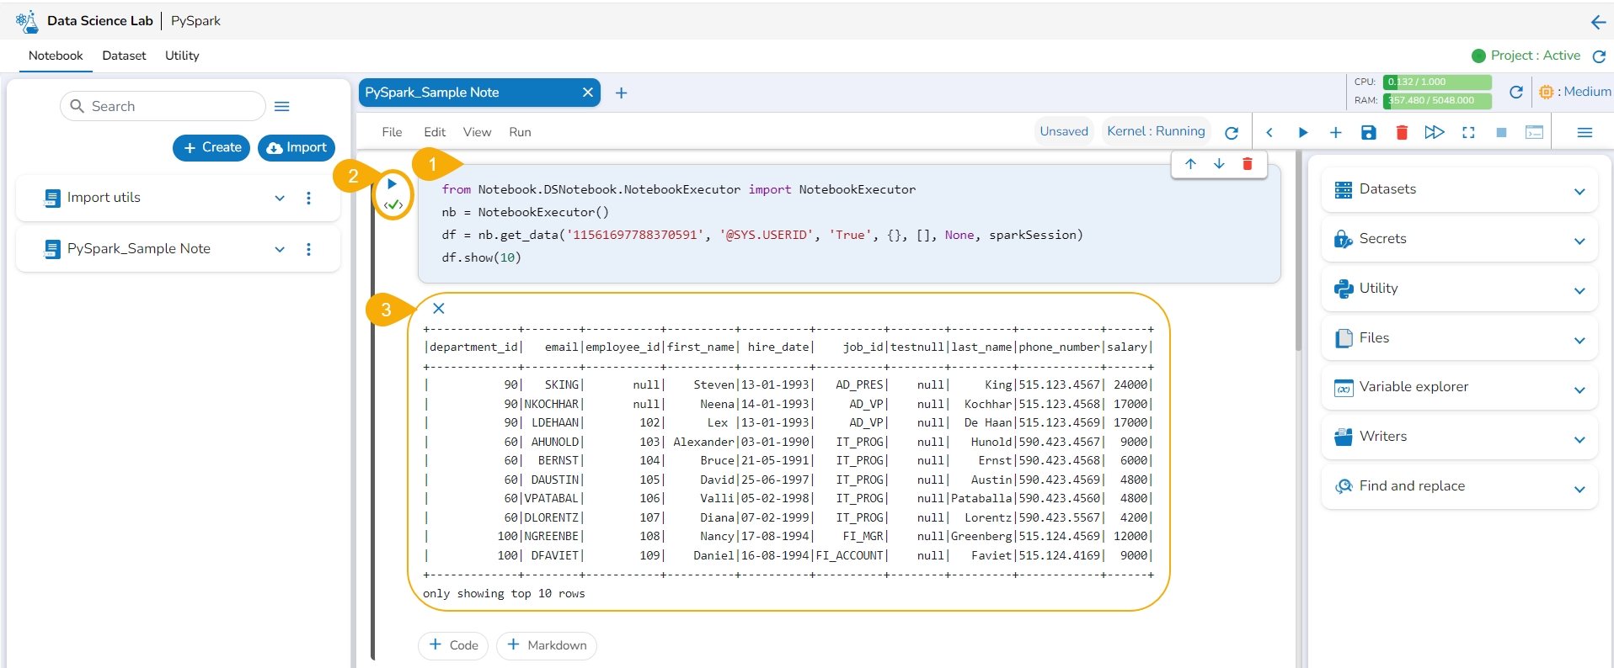Click the CPU usage bar
The width and height of the screenshot is (1614, 668).
1436,82
